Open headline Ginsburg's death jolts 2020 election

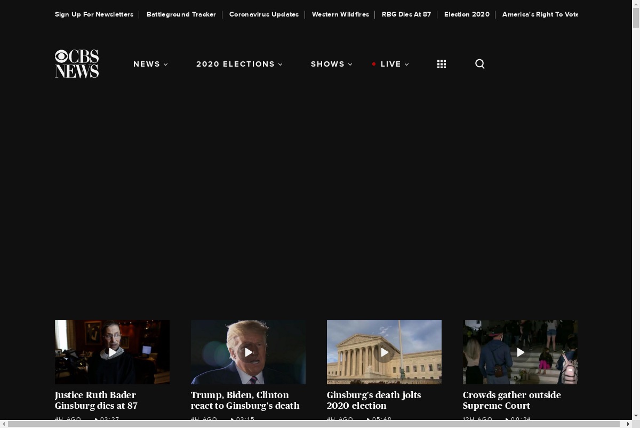374,400
